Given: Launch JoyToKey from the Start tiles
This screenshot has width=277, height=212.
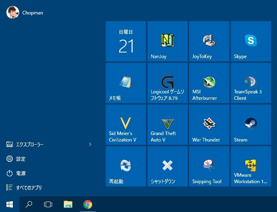Looking at the screenshot, I should coord(209,41).
